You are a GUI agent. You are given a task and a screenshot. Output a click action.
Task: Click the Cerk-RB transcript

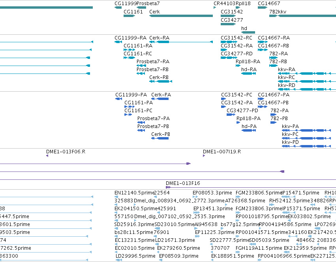pyautogui.click(x=161, y=81)
